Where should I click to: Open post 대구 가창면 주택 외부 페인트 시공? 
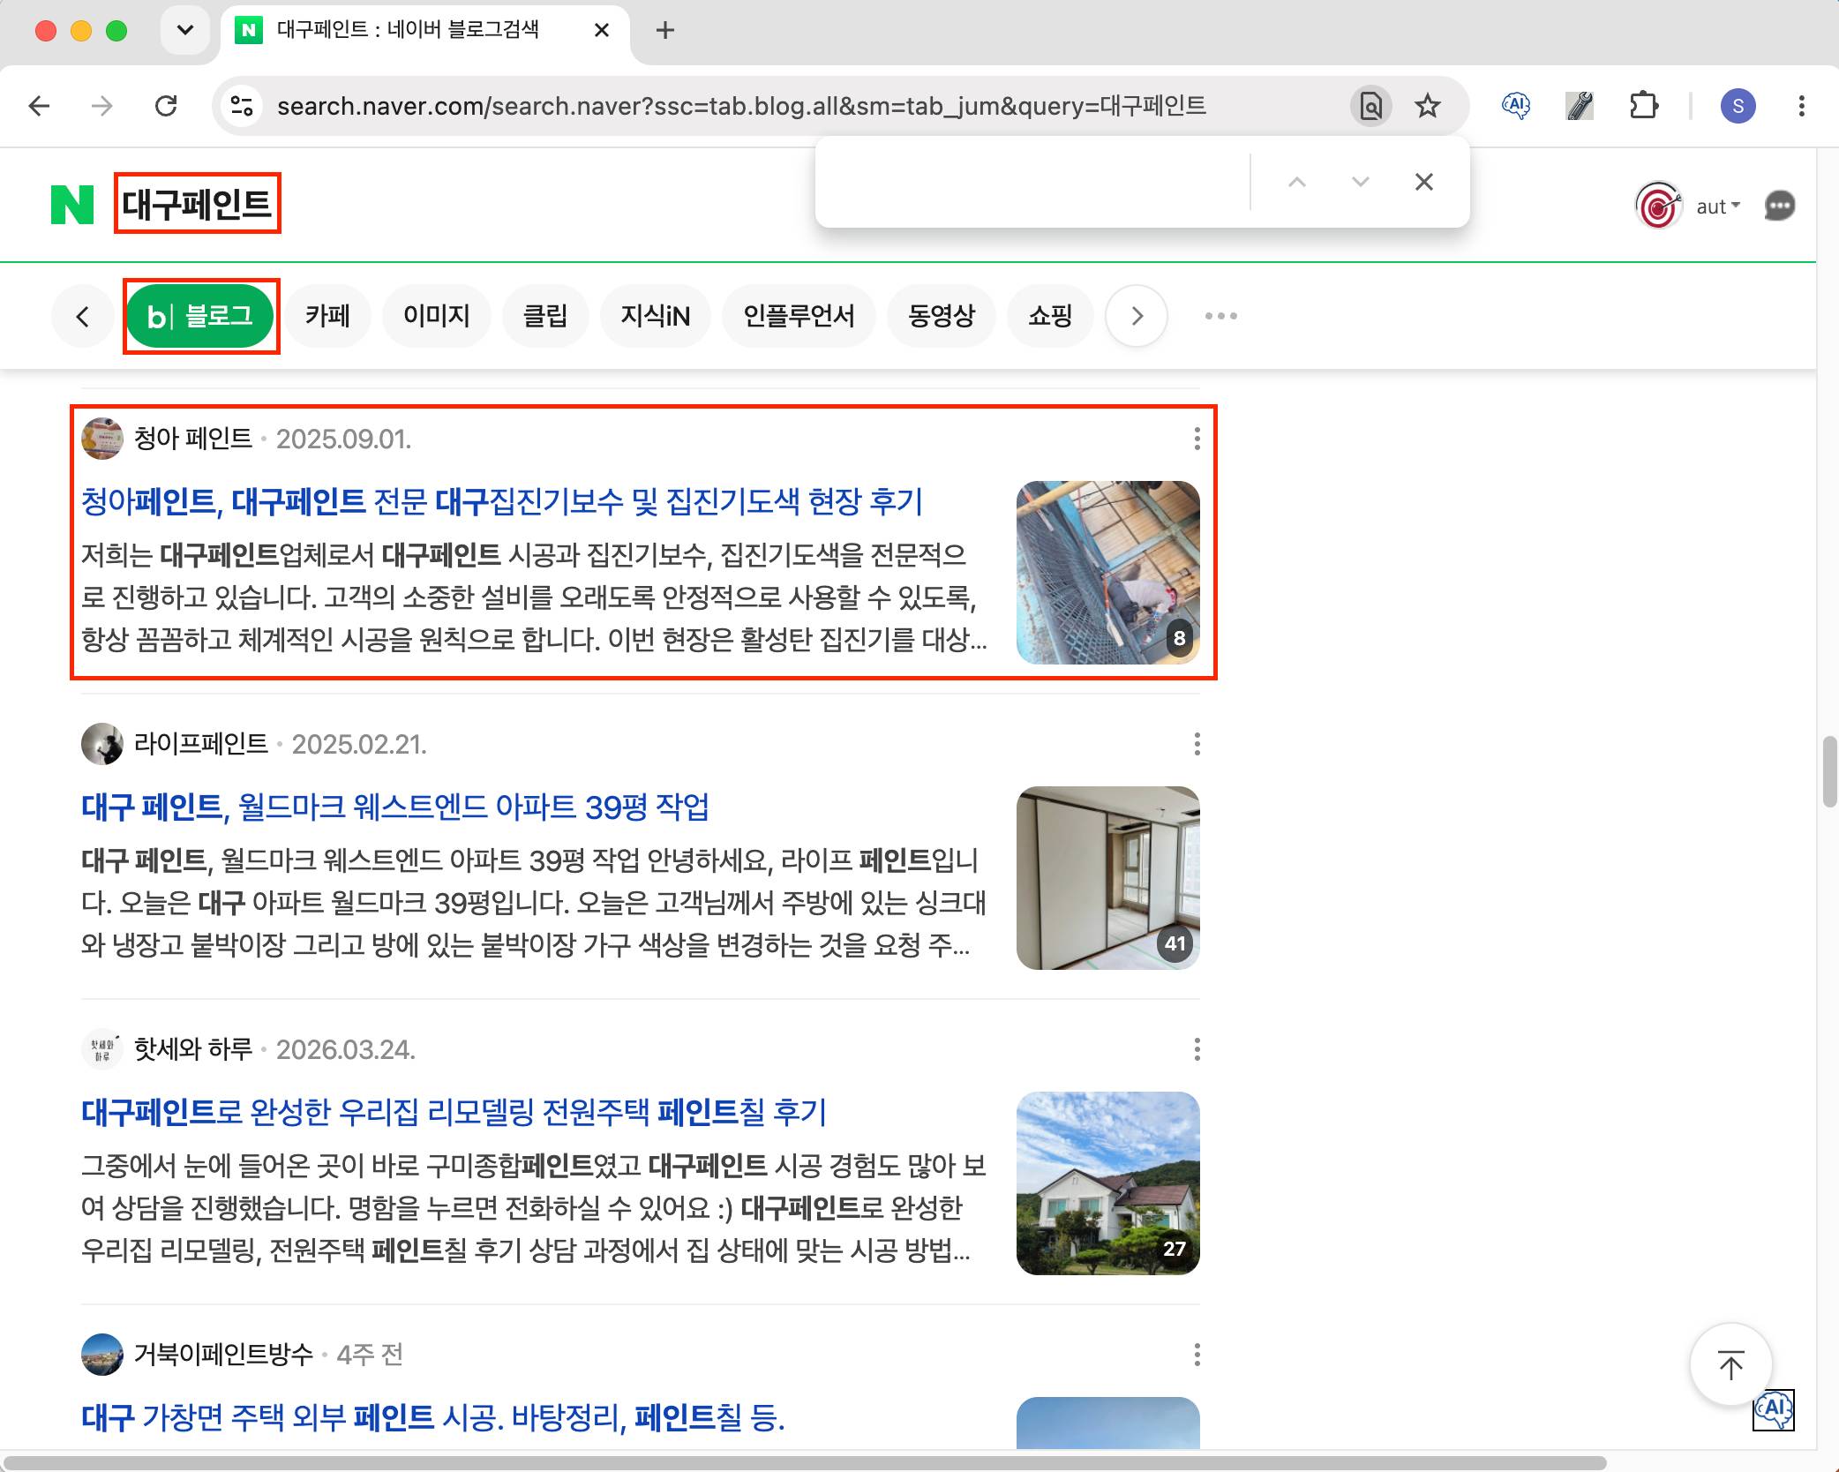[433, 1417]
